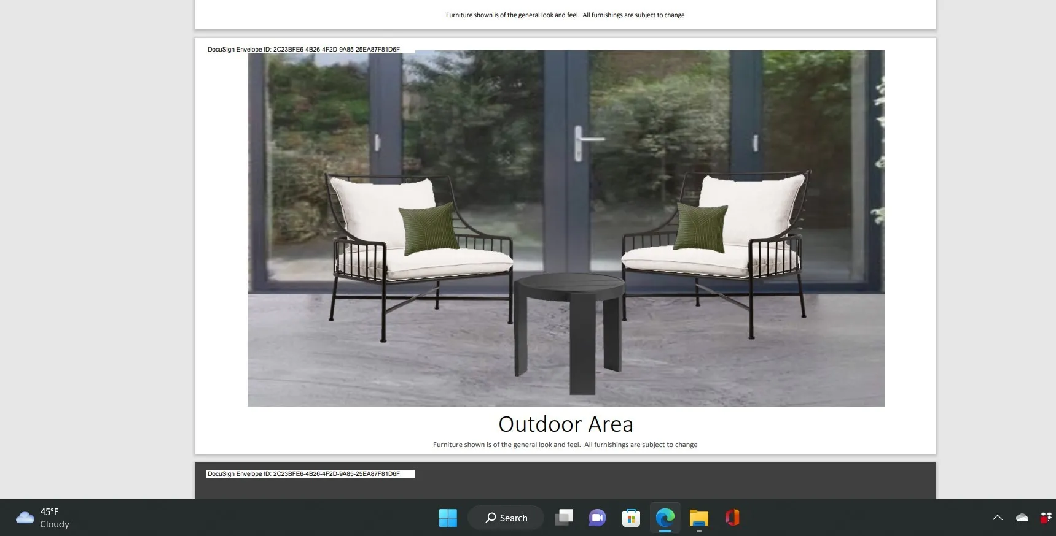Screen dimensions: 1056x536
Task: Click the furniture disclaimer at the page top
Action: point(565,15)
